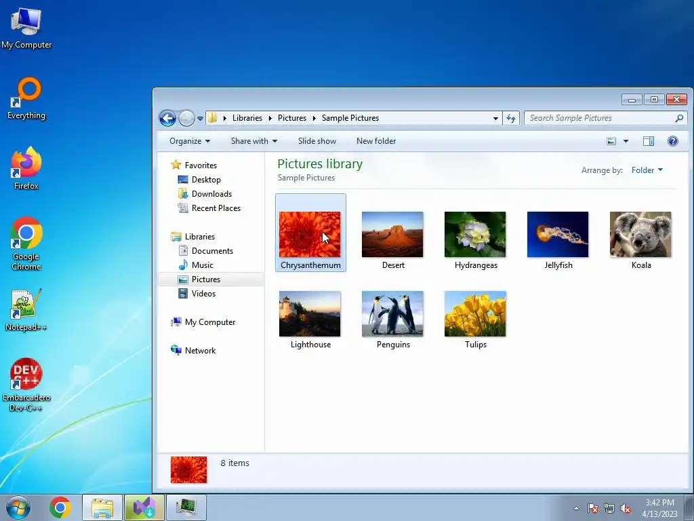Show hidden system tray icons
The image size is (694, 521).
tap(576, 508)
